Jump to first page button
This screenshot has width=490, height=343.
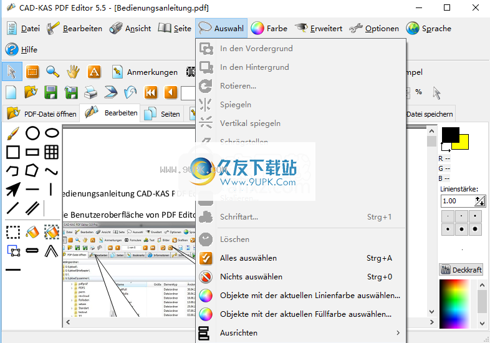151,92
